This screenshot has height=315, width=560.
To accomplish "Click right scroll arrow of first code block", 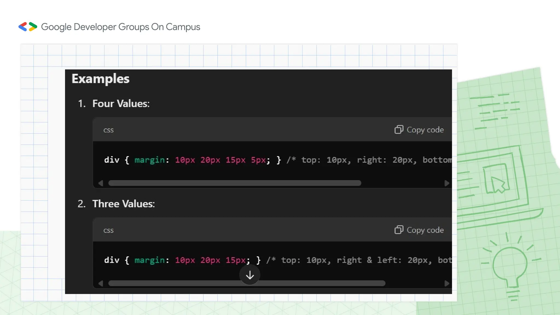I will (447, 183).
